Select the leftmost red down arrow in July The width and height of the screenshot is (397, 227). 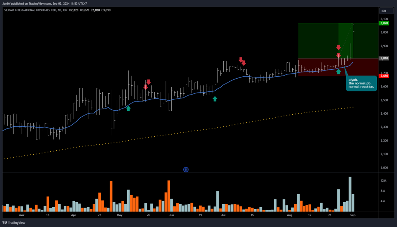coord(240,60)
